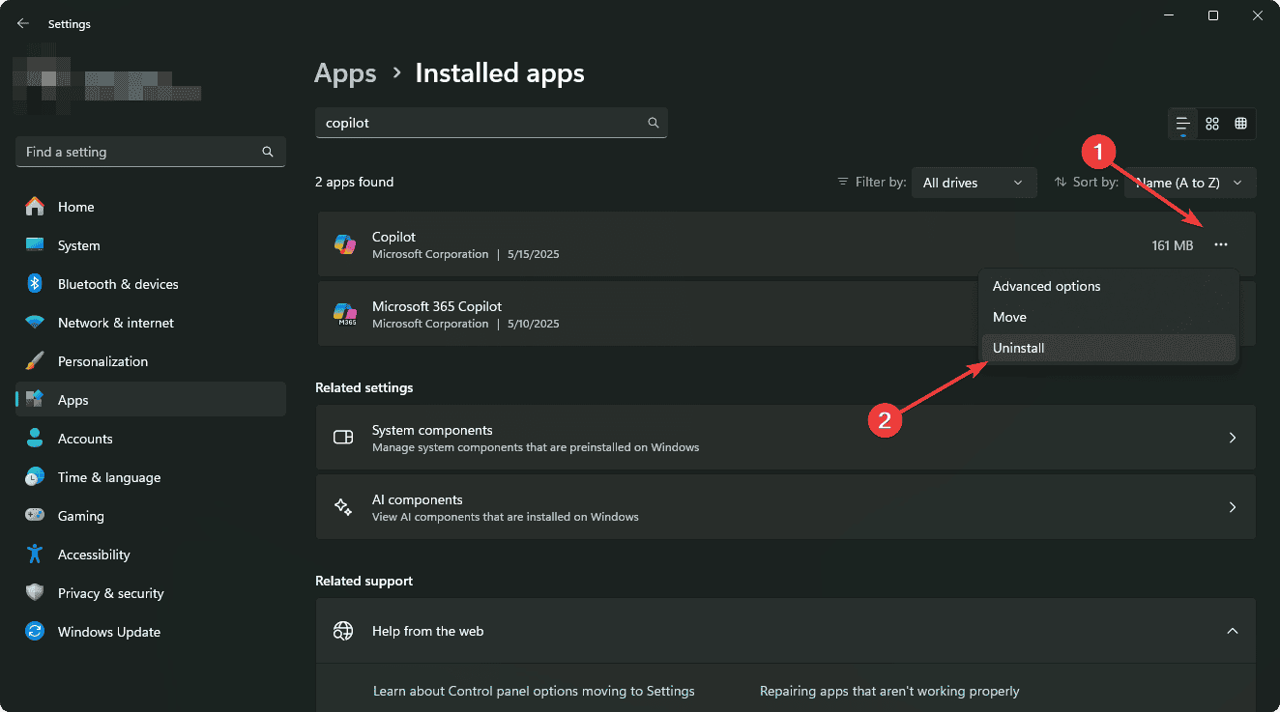This screenshot has height=712, width=1280.
Task: Click the Copilot app name text
Action: [393, 237]
